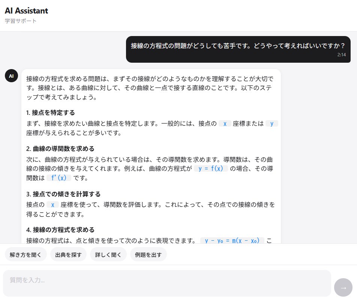Select the 詳しく聞く suggestion chip
The height and width of the screenshot is (300, 357).
click(108, 254)
